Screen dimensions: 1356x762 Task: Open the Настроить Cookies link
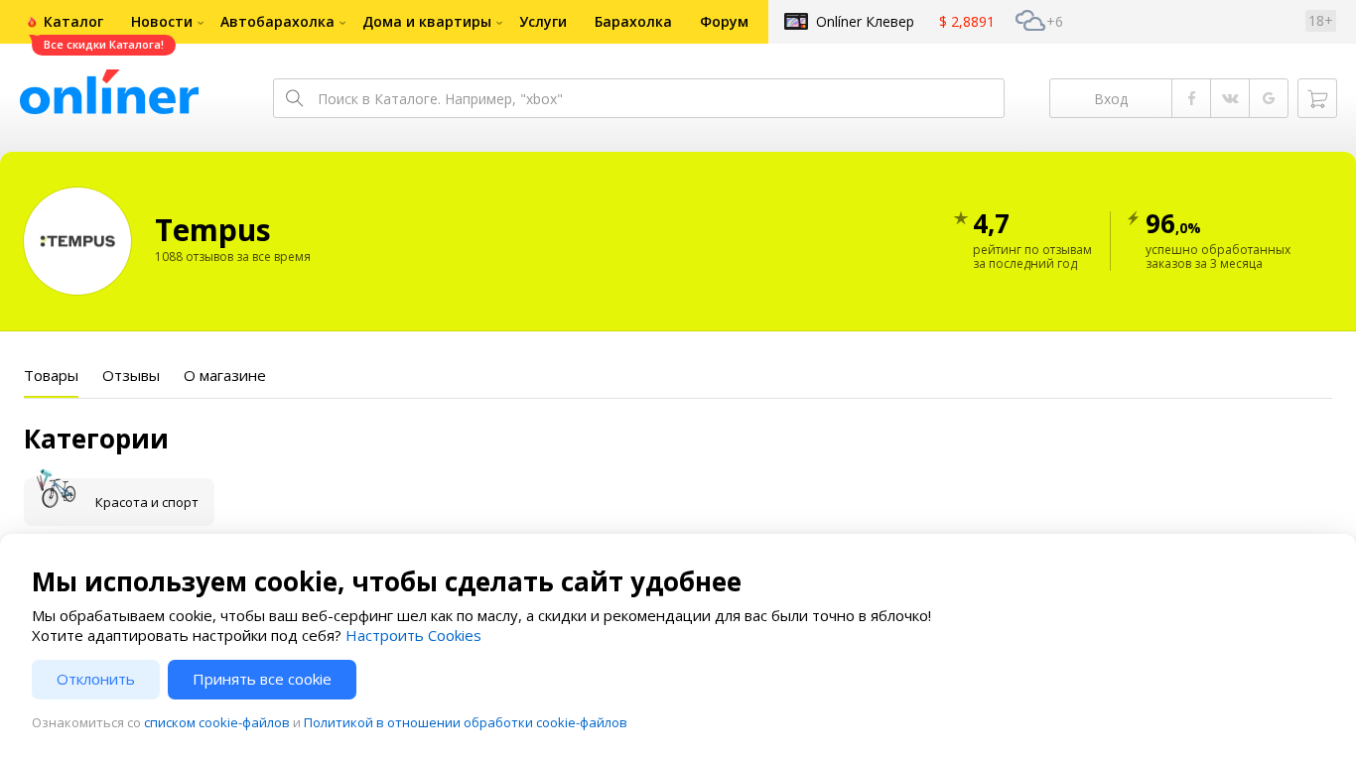[413, 635]
